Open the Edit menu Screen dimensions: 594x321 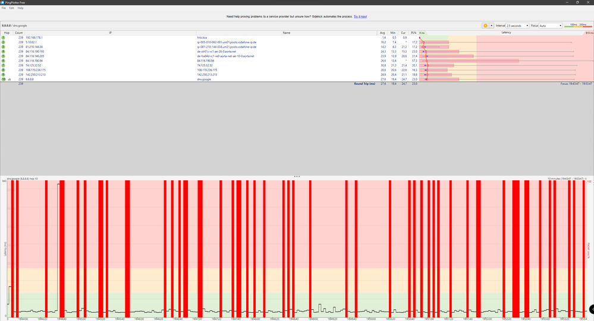tap(12, 8)
